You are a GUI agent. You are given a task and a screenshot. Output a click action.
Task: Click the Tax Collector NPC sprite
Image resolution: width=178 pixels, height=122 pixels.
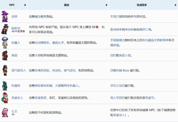pos(5,29)
